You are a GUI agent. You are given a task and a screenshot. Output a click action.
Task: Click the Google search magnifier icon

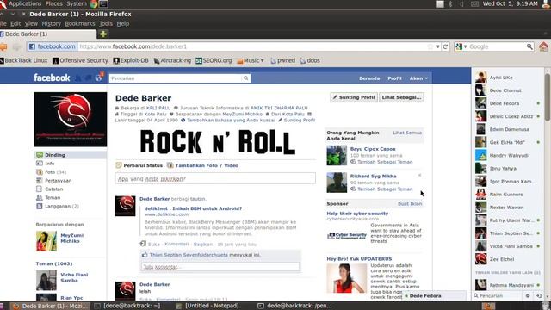[529, 46]
